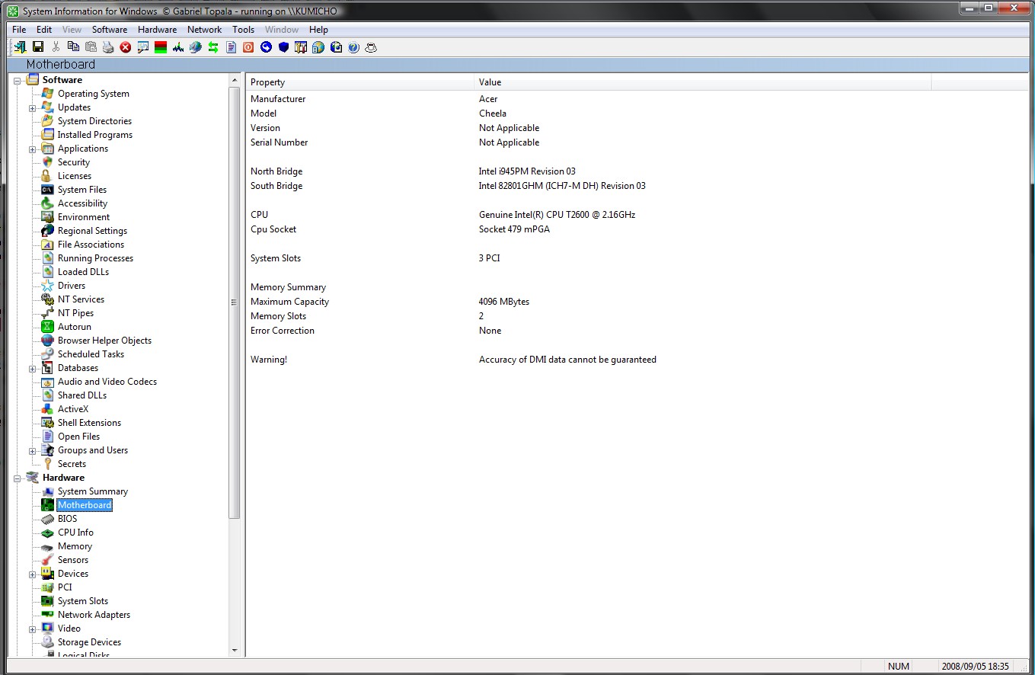The height and width of the screenshot is (675, 1035).
Task: Sort by the Property column header
Action: 360,82
